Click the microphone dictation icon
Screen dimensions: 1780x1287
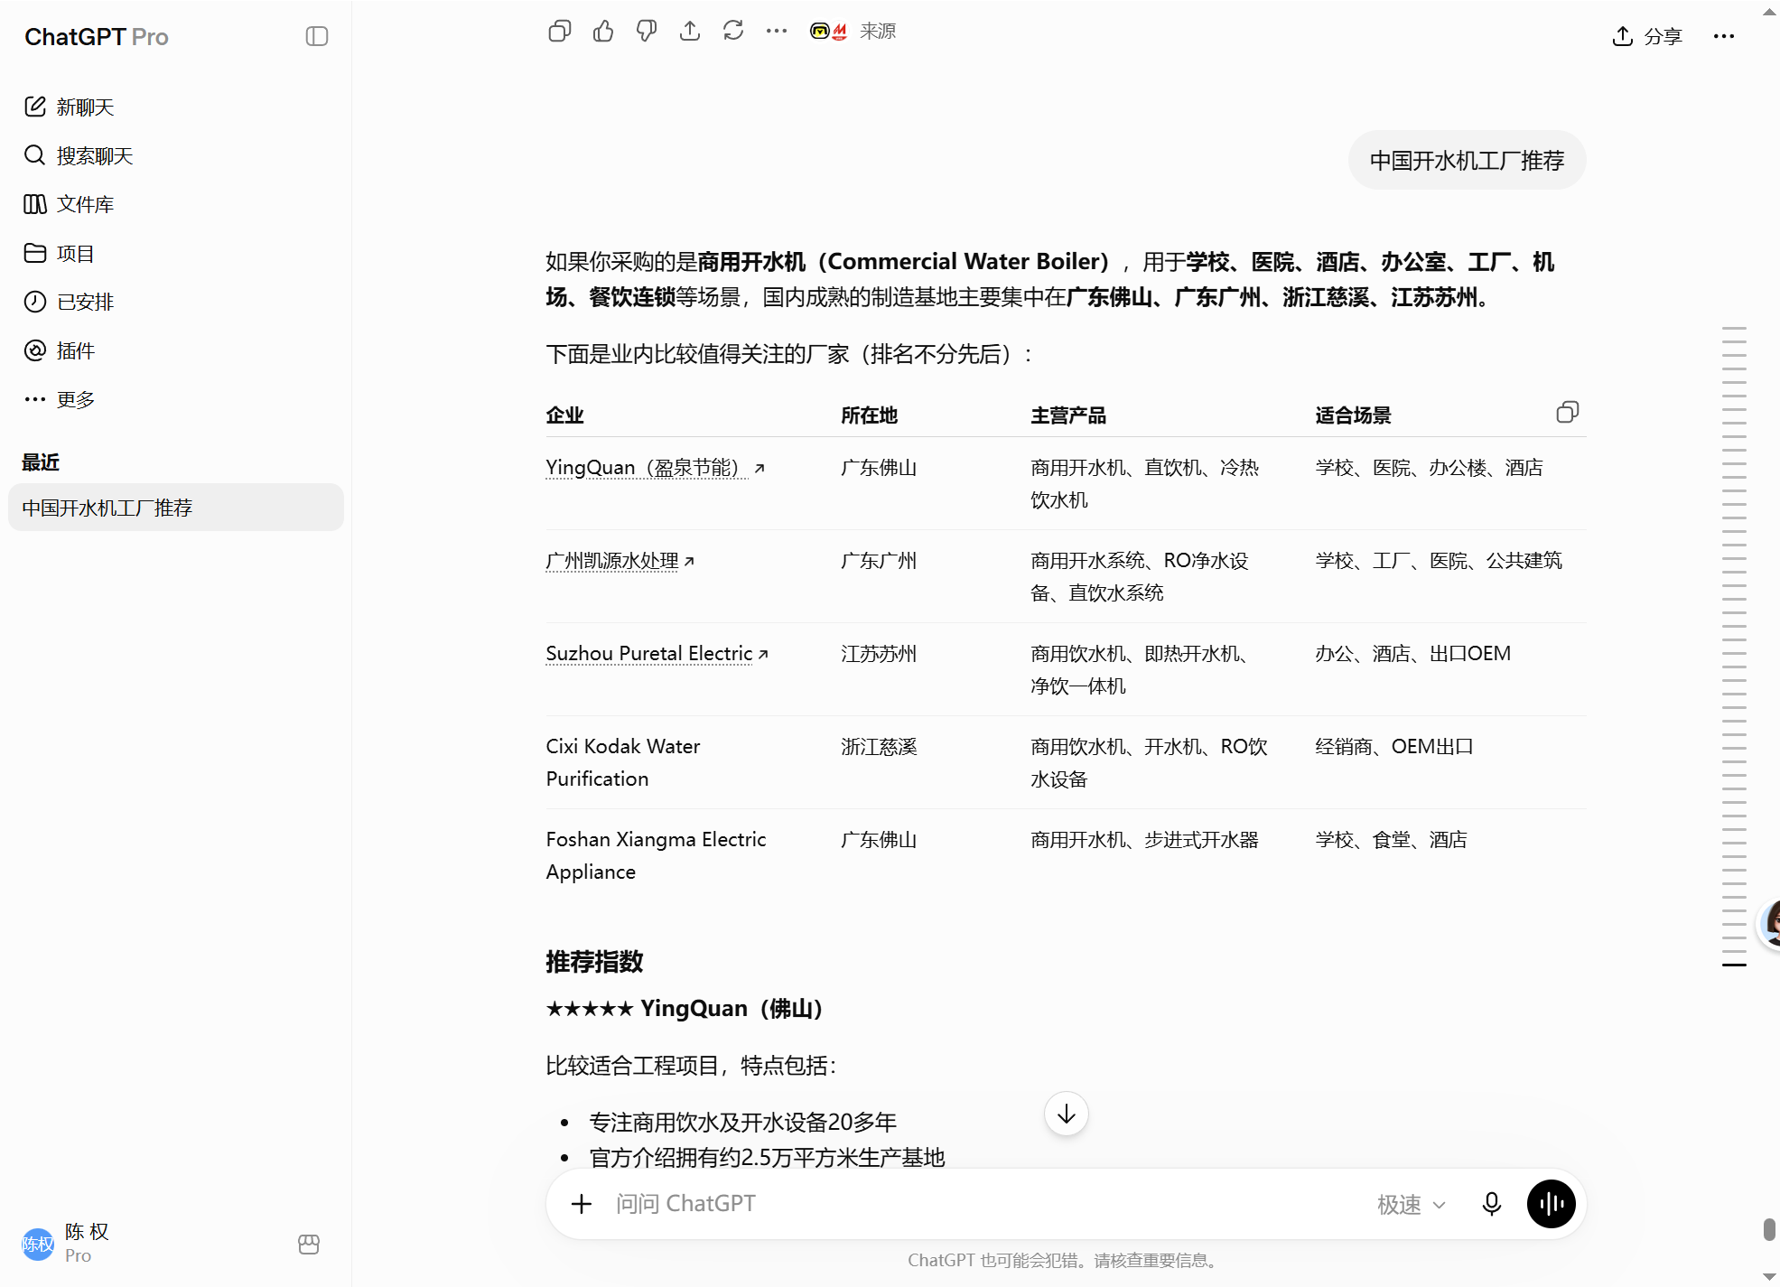point(1492,1204)
